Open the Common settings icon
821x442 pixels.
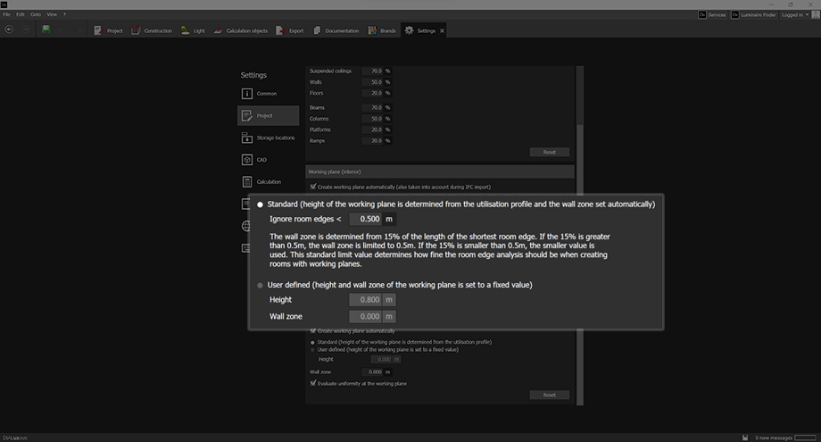click(247, 94)
